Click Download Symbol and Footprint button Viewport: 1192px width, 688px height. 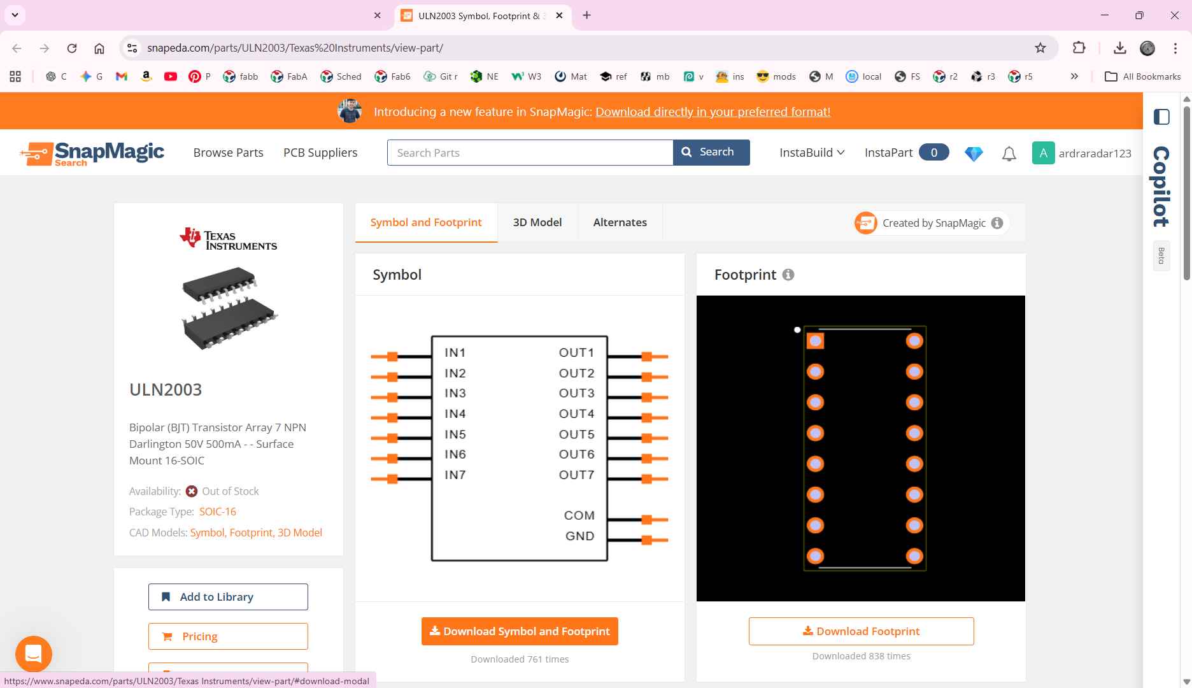pos(520,631)
